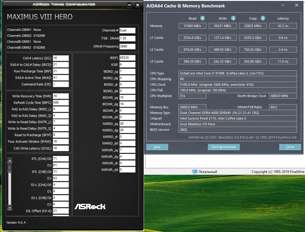This screenshot has height=232, width=305.
Task: Click the Memory Read value 57669 MB/s
Action: click(192, 26)
